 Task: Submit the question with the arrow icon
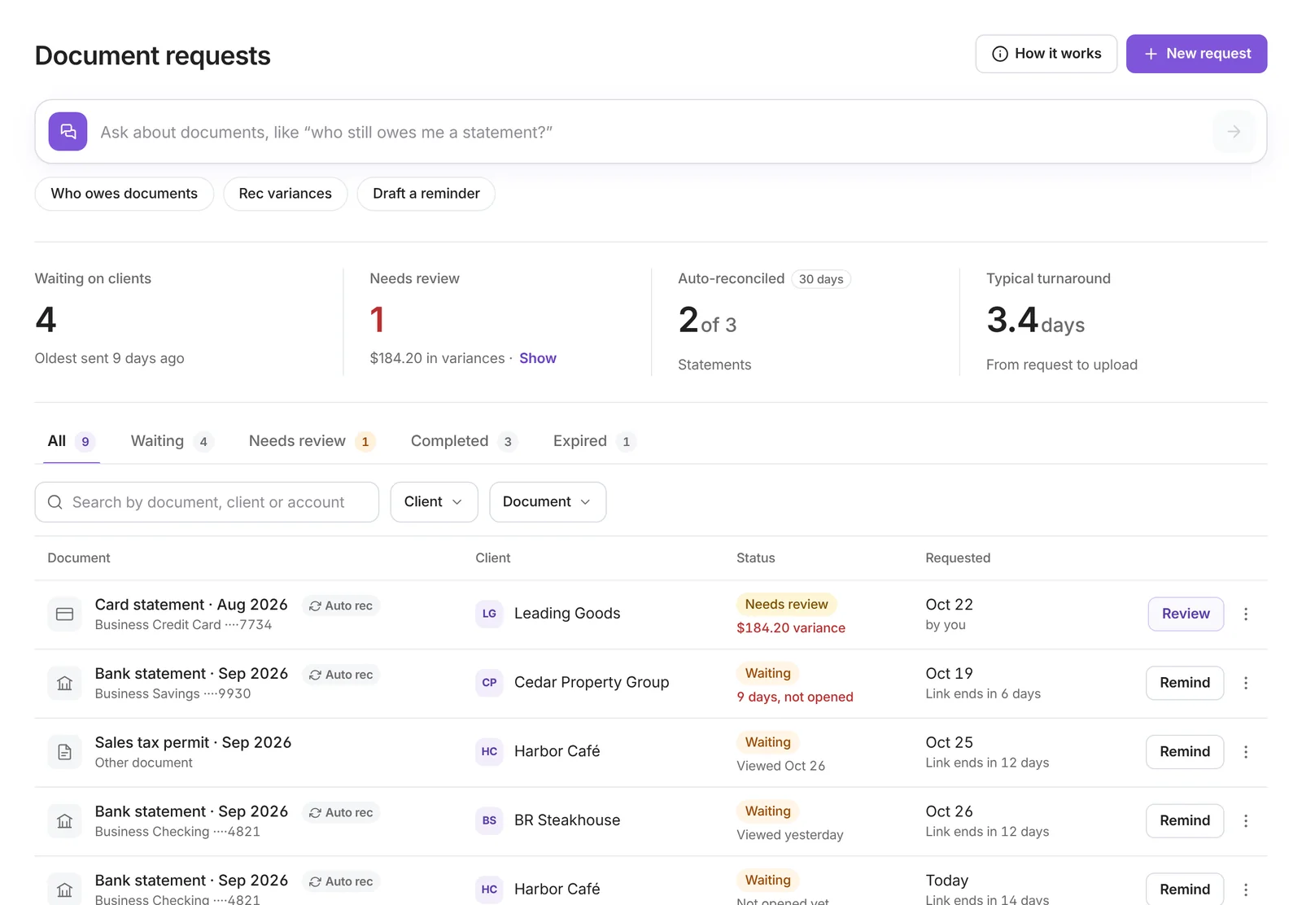coord(1234,132)
